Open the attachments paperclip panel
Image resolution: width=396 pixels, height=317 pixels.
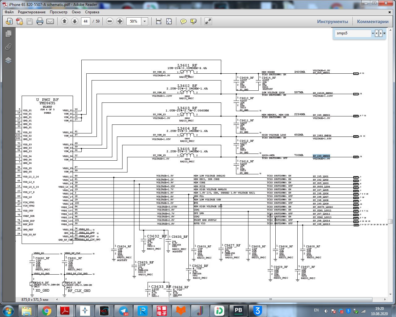[8, 47]
